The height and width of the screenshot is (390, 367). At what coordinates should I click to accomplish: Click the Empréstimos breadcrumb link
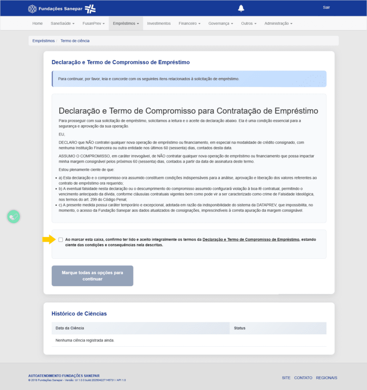(43, 41)
